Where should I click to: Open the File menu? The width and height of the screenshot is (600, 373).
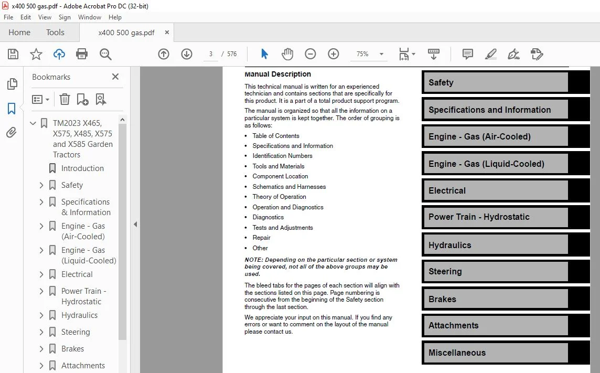click(8, 17)
